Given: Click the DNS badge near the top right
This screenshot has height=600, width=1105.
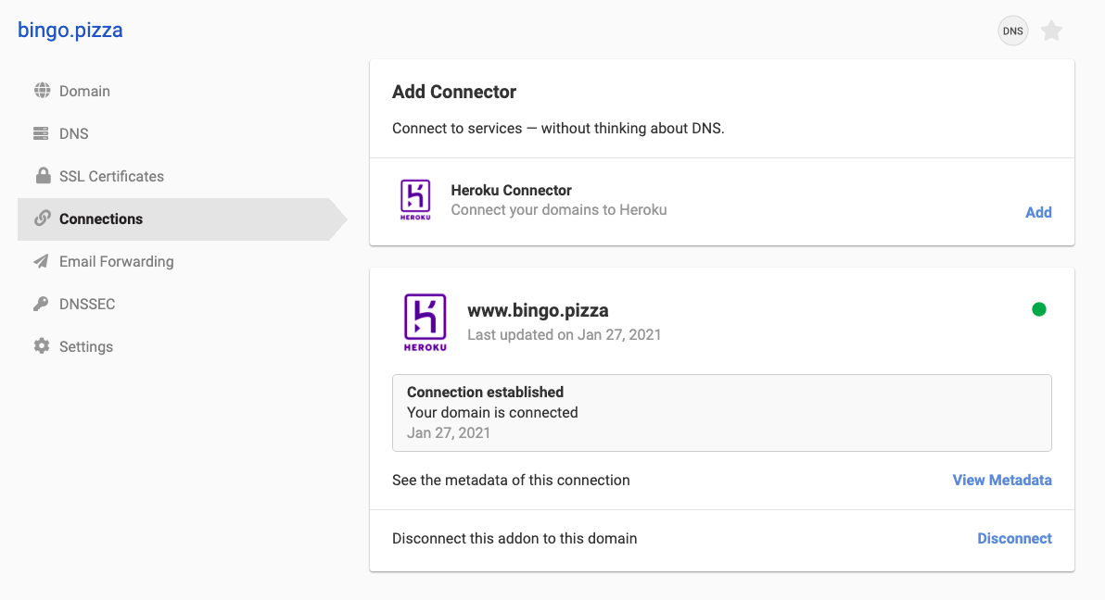Looking at the screenshot, I should pos(1012,30).
